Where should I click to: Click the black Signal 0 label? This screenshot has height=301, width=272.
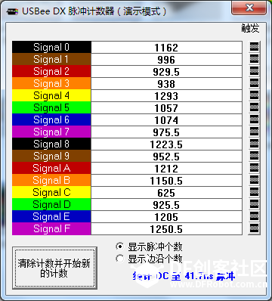[51, 47]
